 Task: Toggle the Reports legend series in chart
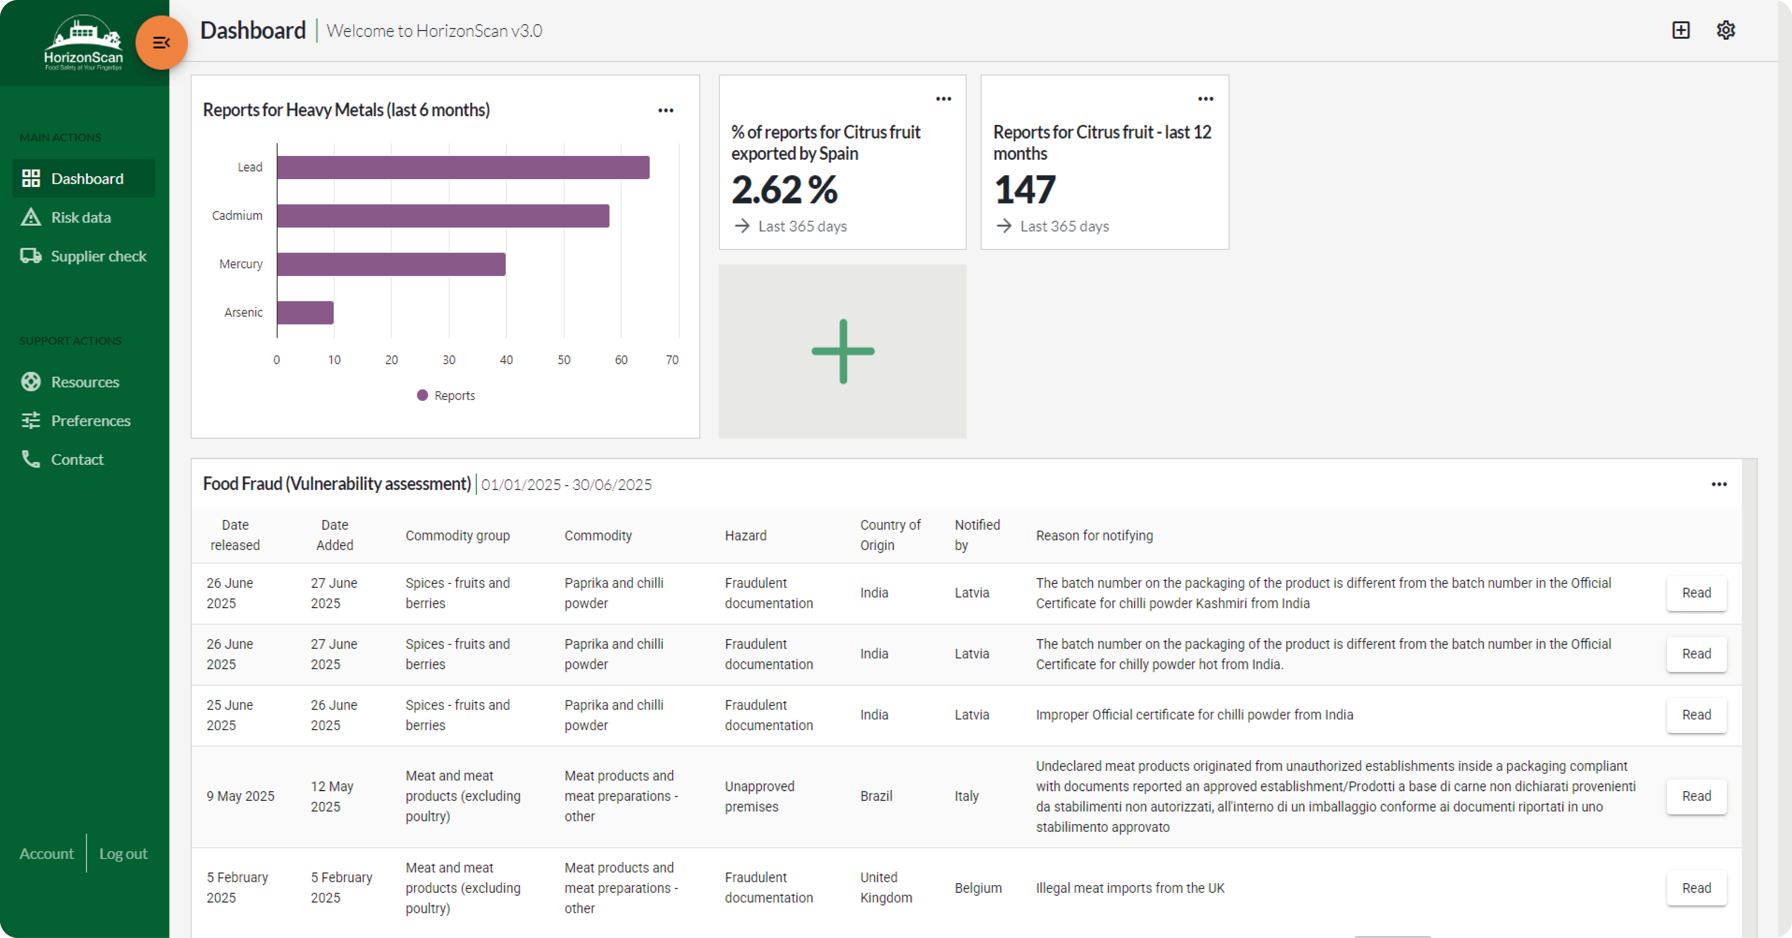pyautogui.click(x=446, y=395)
